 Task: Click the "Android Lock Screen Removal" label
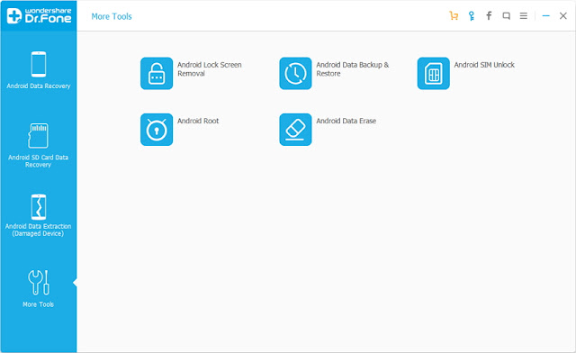pos(210,69)
